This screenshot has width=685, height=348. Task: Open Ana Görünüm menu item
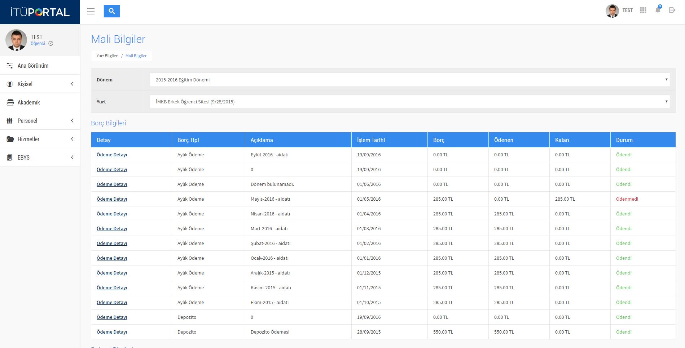pos(40,66)
